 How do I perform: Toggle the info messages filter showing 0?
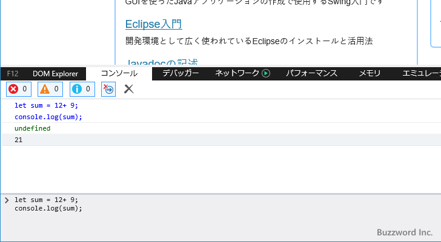coord(82,90)
